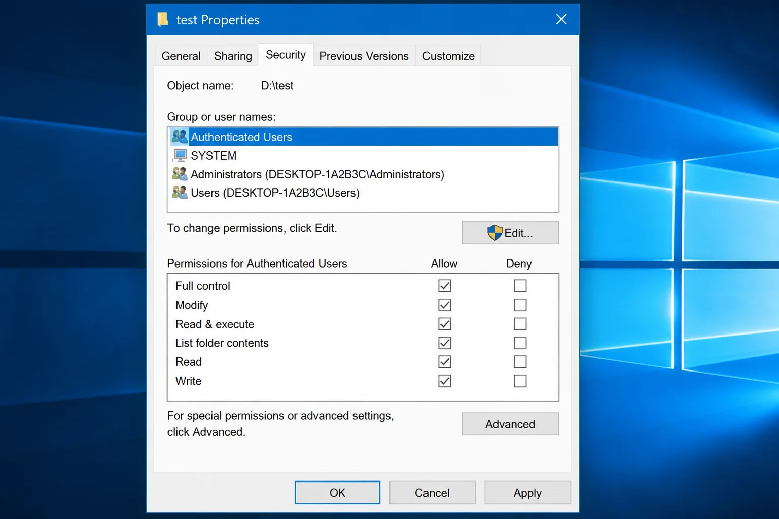This screenshot has width=779, height=519.
Task: Click the Users group icon
Action: tap(180, 192)
